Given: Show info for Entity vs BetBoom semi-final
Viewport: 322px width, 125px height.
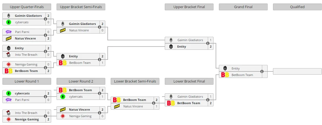Looking at the screenshot, I should (100, 60).
